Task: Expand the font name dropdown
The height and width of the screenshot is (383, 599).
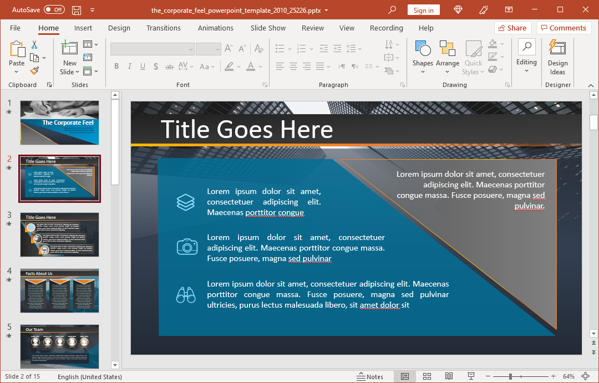Action: click(191, 49)
